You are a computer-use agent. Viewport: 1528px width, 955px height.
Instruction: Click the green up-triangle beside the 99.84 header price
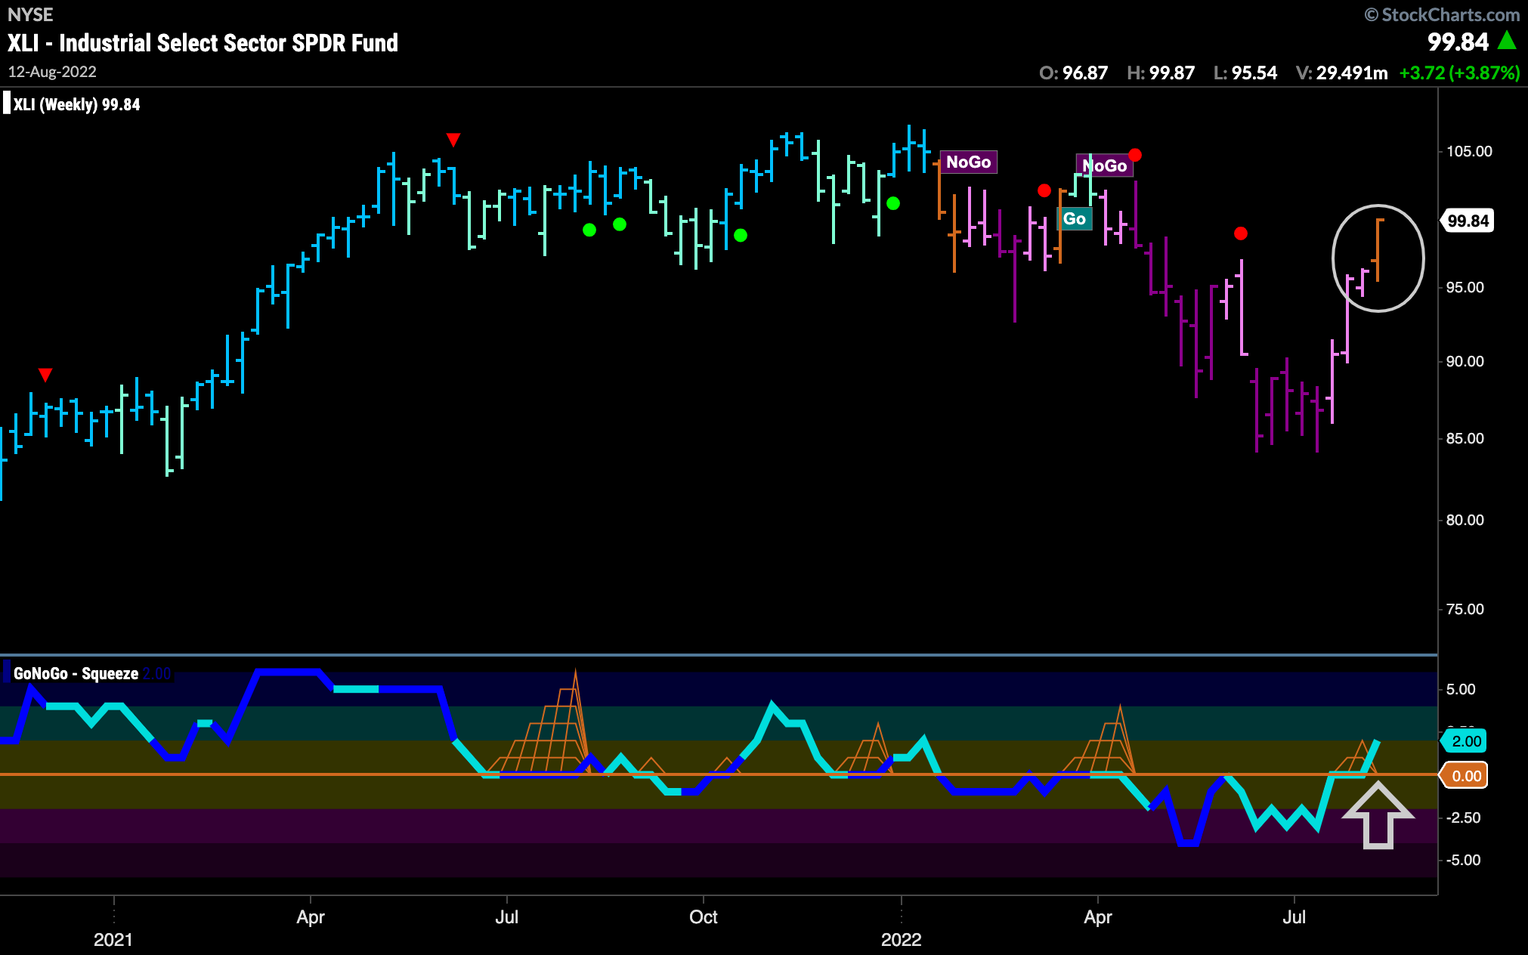point(1507,41)
